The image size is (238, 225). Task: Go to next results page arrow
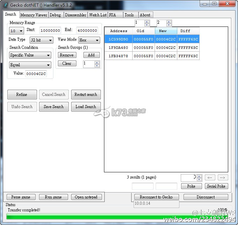pyautogui.click(x=223, y=178)
